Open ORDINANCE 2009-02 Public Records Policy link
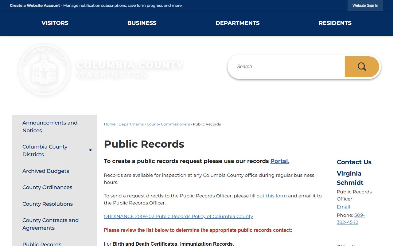 [x=178, y=216]
